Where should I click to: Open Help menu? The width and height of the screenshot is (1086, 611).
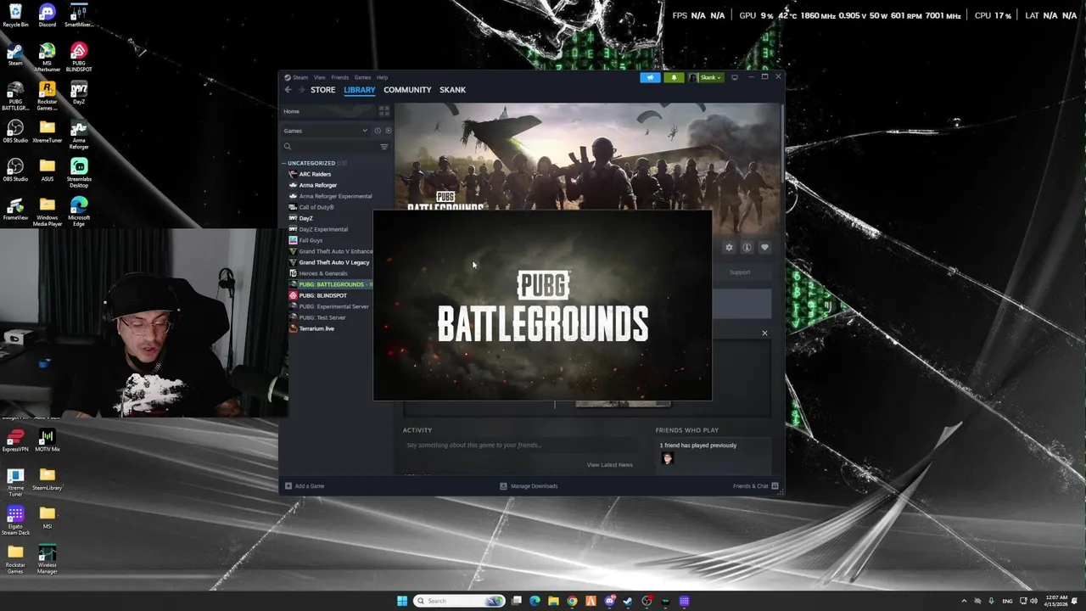(x=382, y=77)
